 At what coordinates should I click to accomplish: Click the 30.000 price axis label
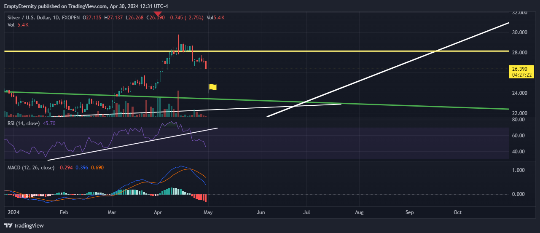coord(519,32)
